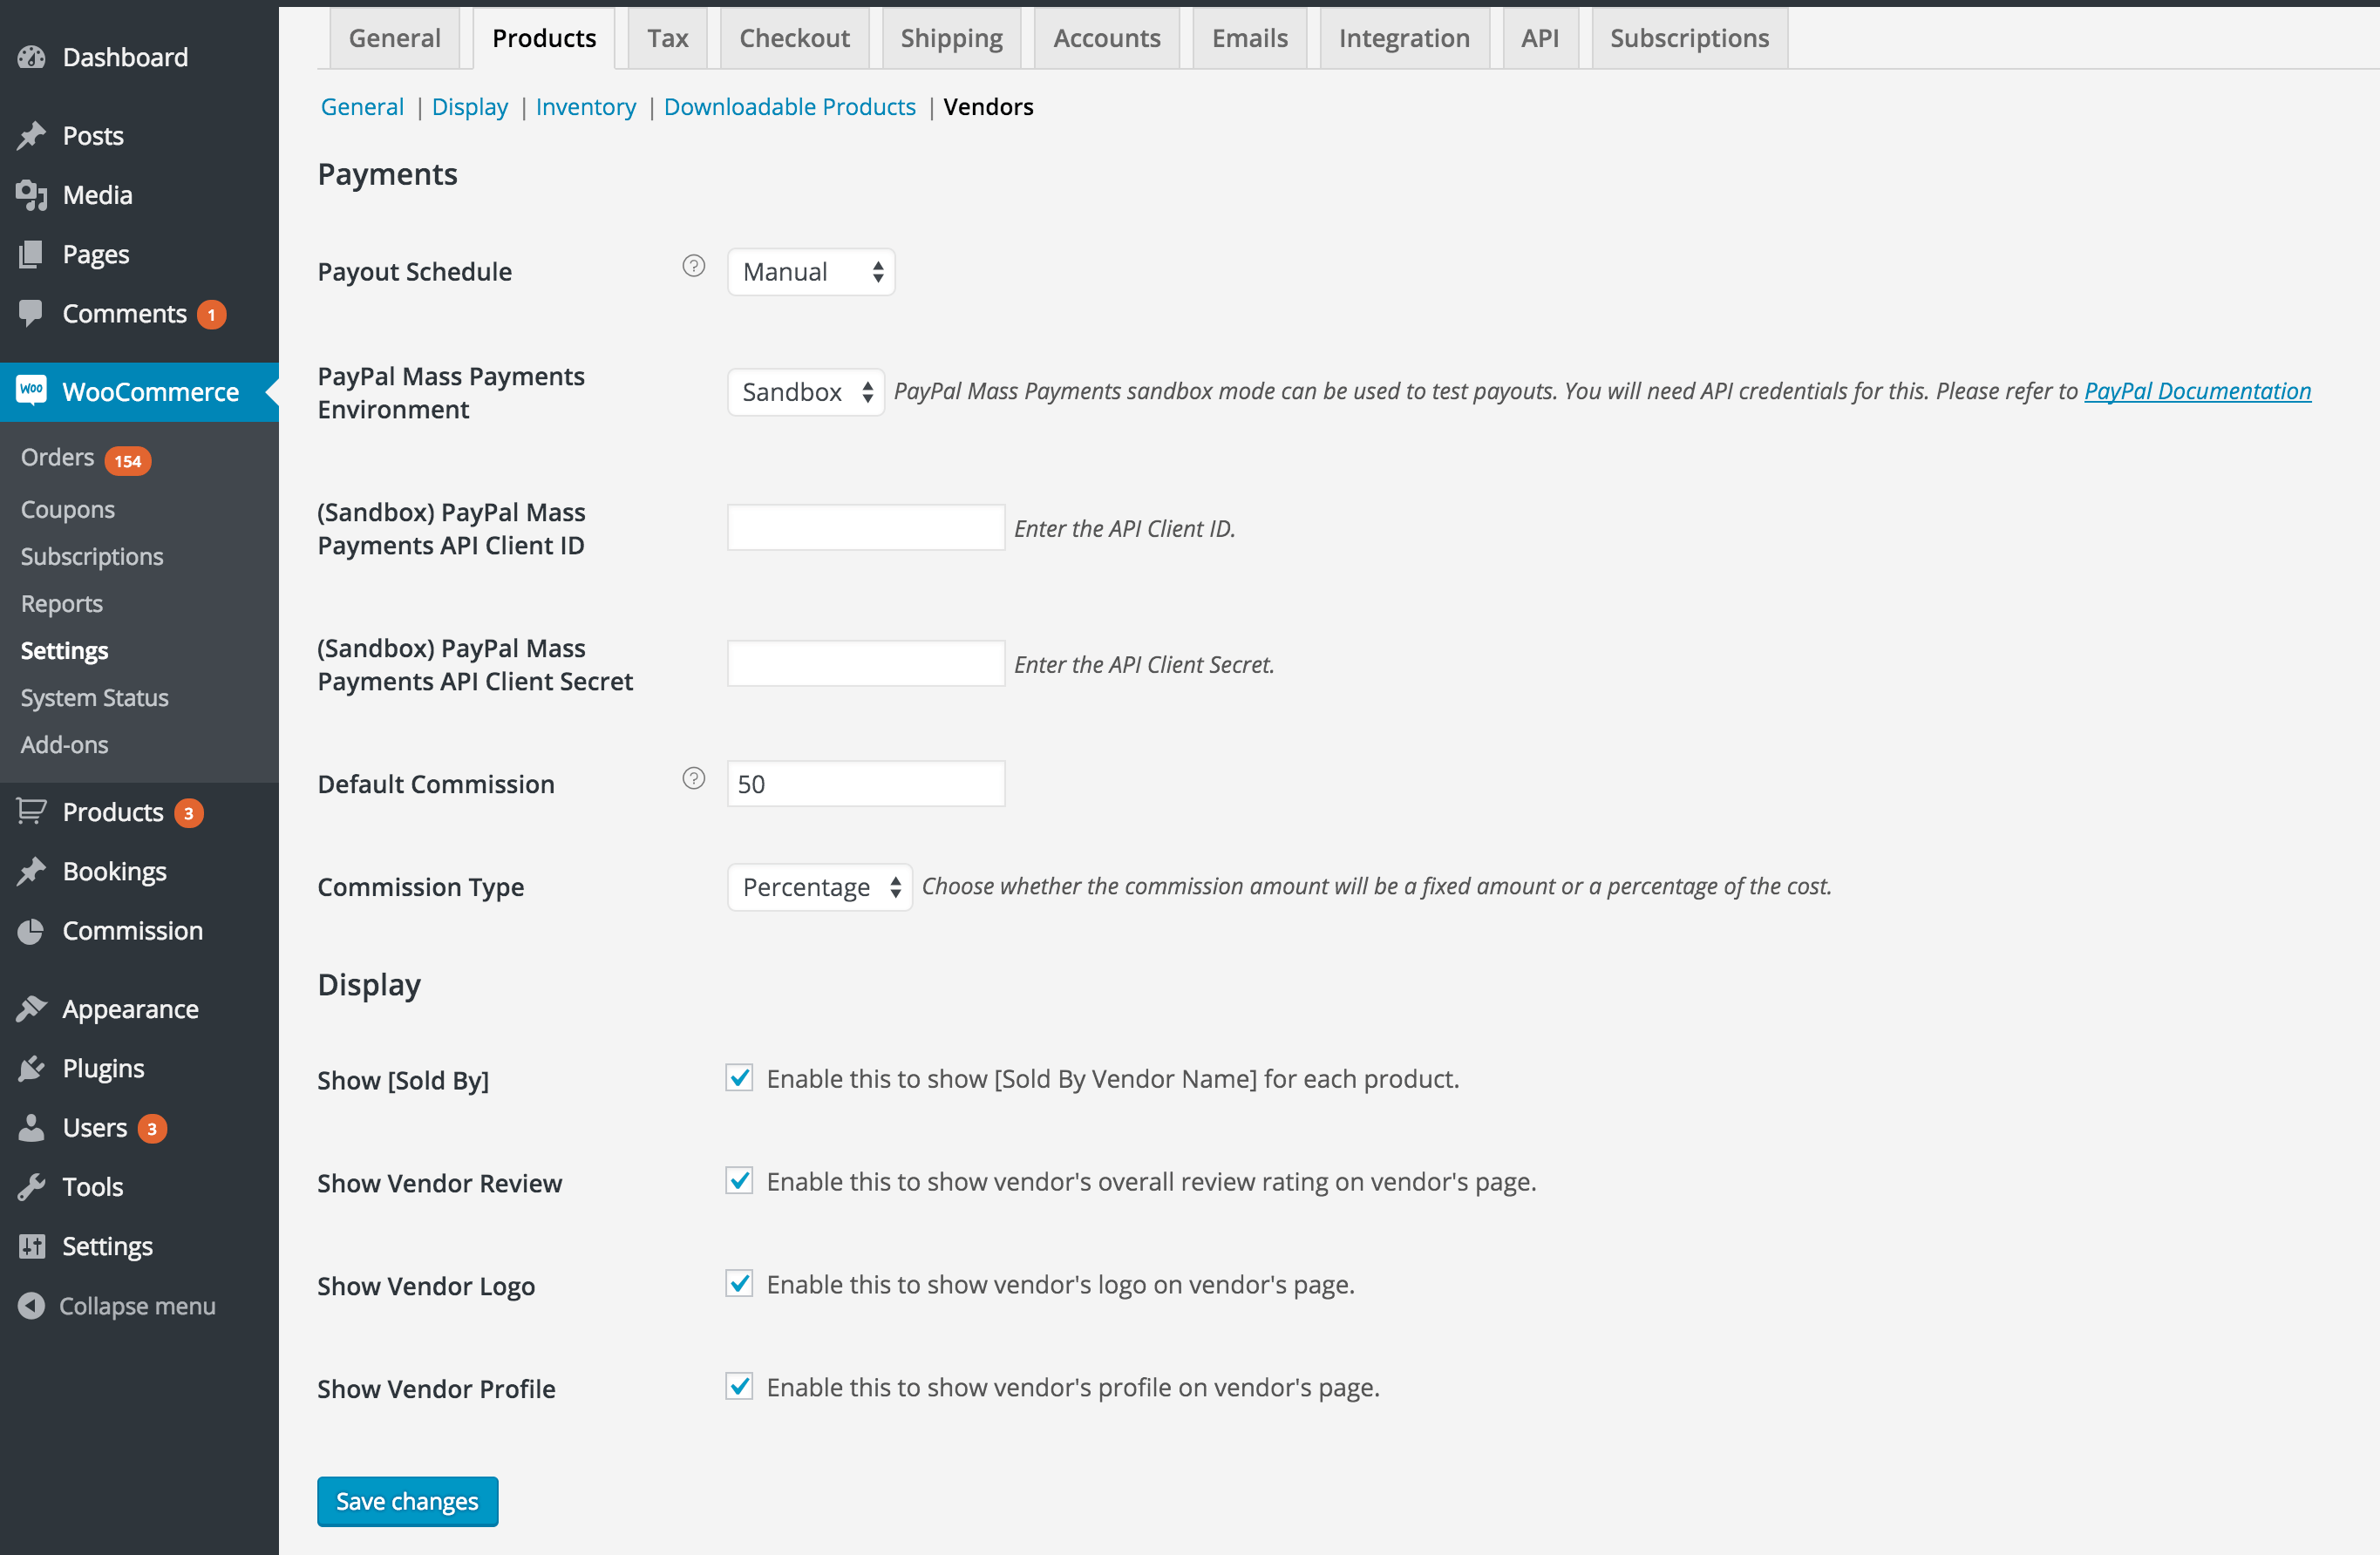Disable the Show [Sold By] checkbox
The height and width of the screenshot is (1555, 2380).
[x=739, y=1078]
